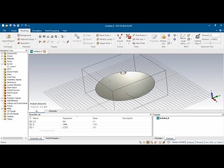Open Material Library dropdown
Screen dimensions: 224x168
point(27,39)
